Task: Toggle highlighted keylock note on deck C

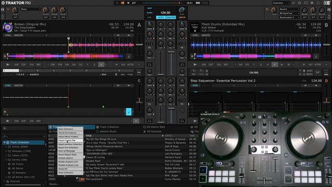Action: coord(129,112)
